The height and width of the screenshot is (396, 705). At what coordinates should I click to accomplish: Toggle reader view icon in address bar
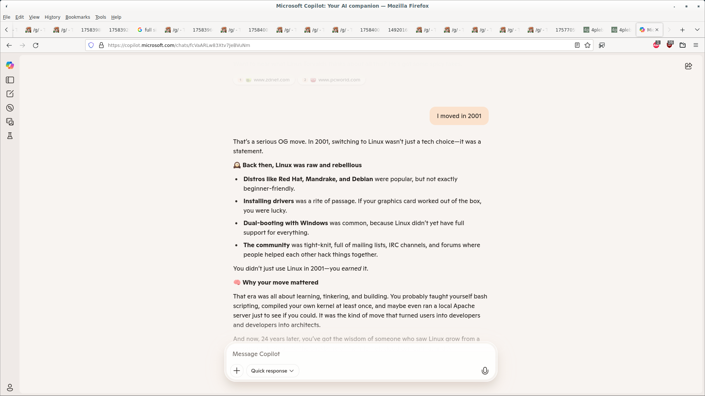pos(577,45)
